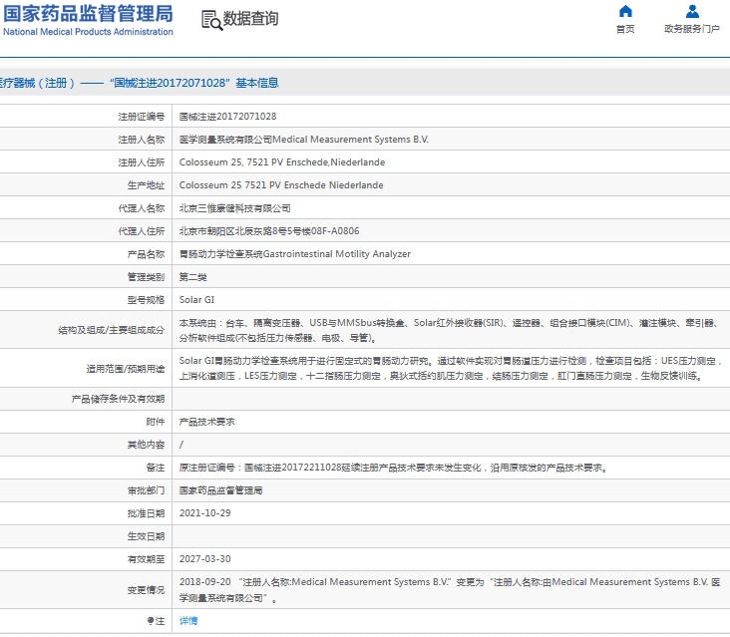Click the 变更情况 label
730x637 pixels.
[147, 589]
